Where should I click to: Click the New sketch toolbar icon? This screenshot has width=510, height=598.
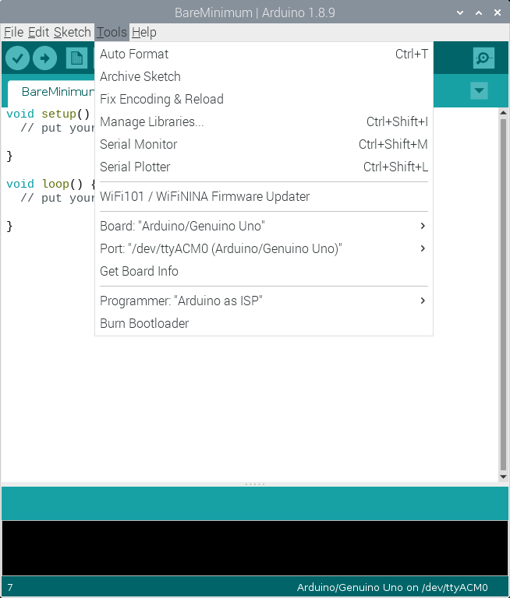point(76,58)
